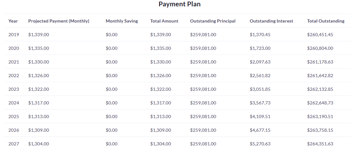Click the $262,132.85 total outstanding cell
The image size is (351, 153).
(320, 89)
